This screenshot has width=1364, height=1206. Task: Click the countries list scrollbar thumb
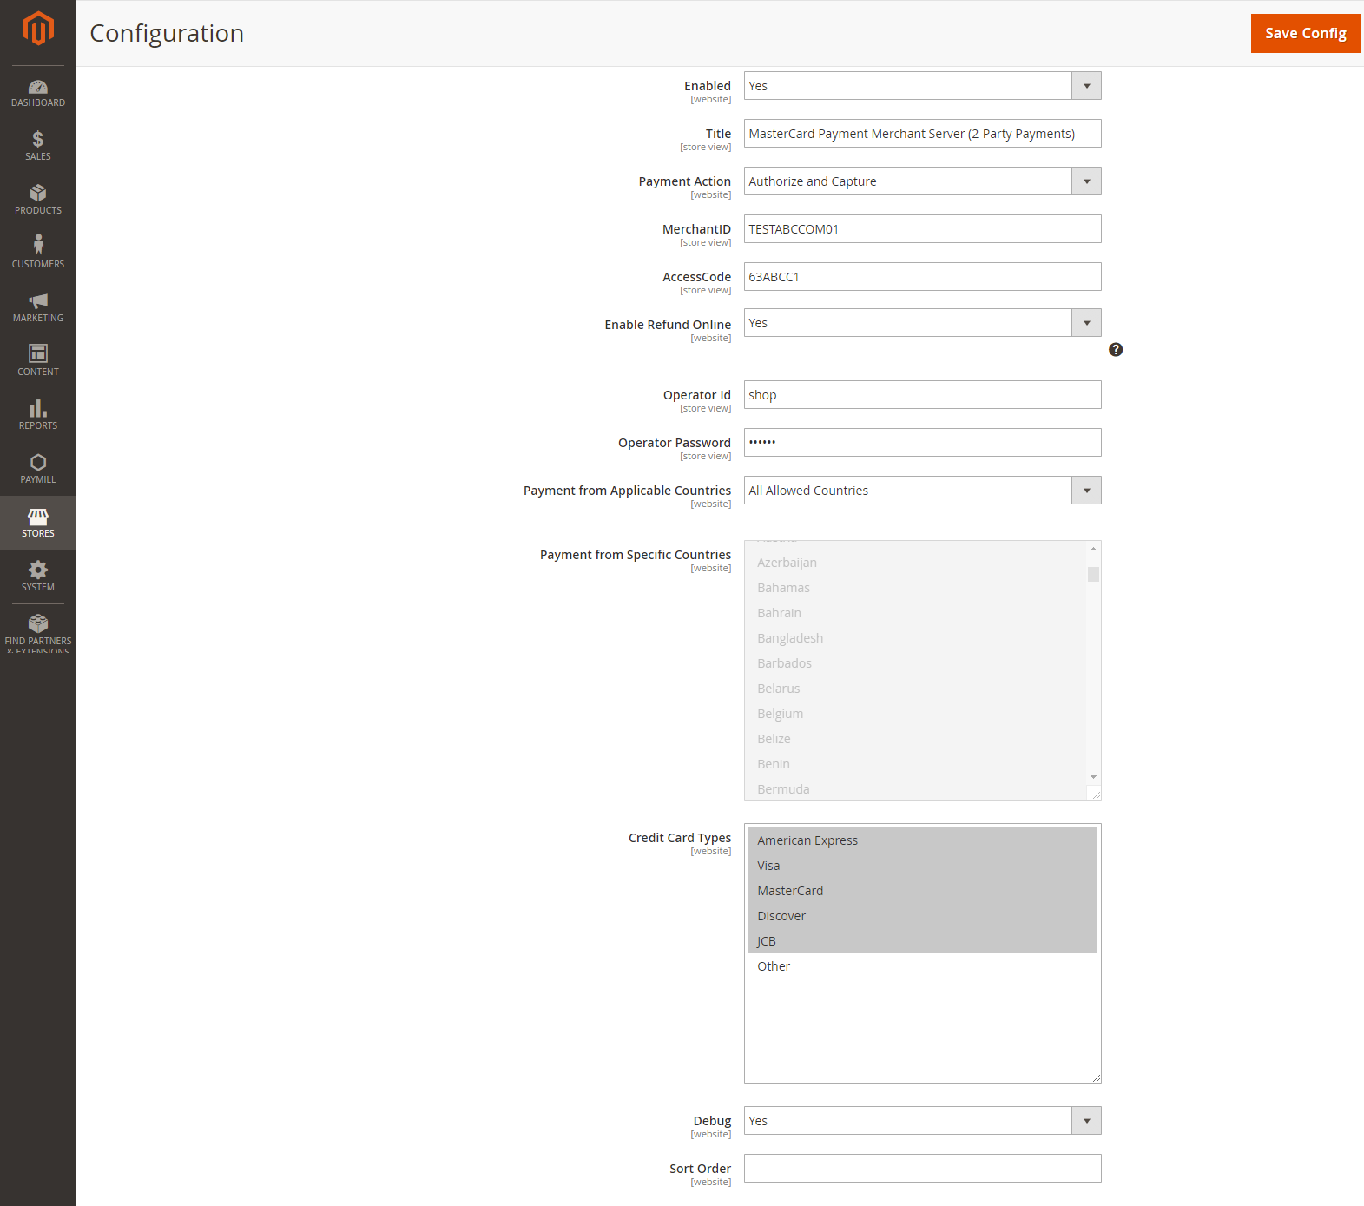click(1093, 574)
